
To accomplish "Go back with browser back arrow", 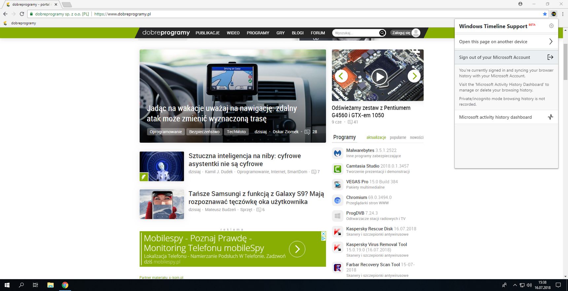I will (x=5, y=14).
